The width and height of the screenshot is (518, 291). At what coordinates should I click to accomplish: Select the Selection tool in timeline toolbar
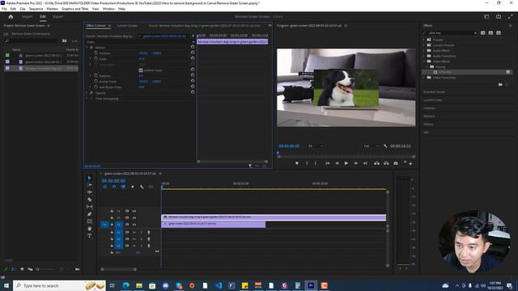pos(90,178)
